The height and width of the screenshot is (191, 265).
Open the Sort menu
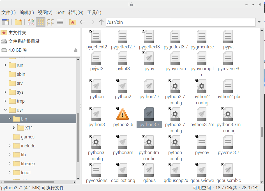coord(60,13)
